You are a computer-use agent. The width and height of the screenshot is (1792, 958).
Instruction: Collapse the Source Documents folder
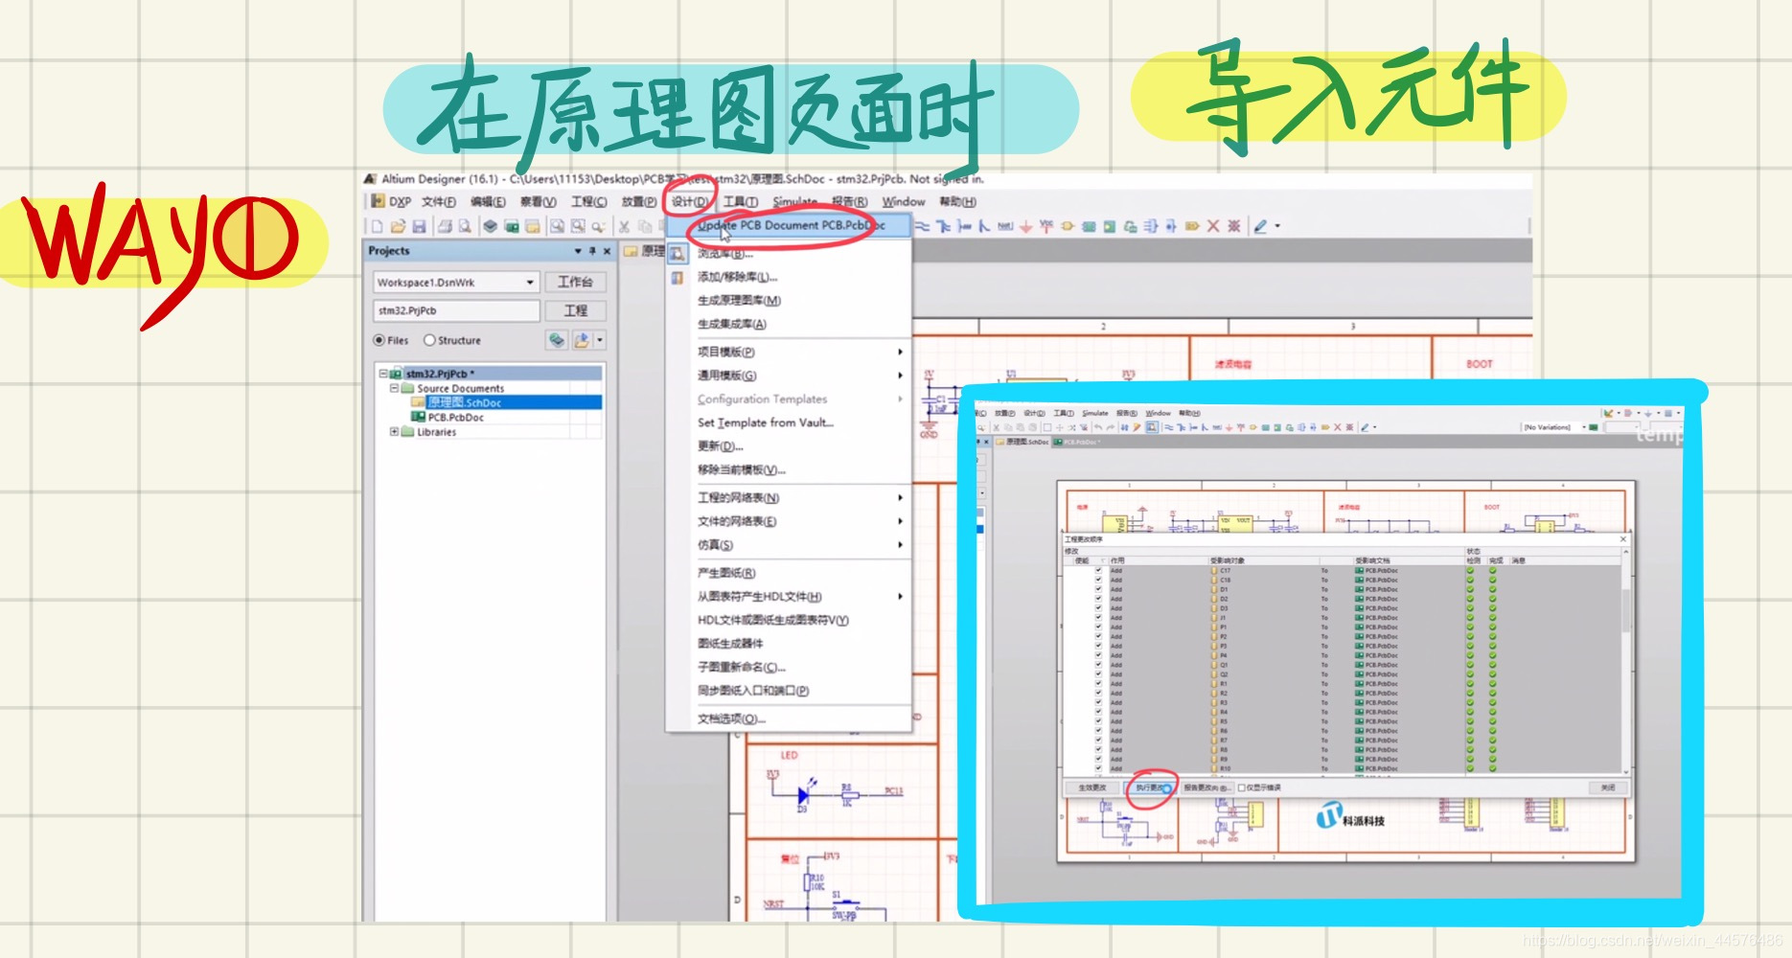(394, 388)
